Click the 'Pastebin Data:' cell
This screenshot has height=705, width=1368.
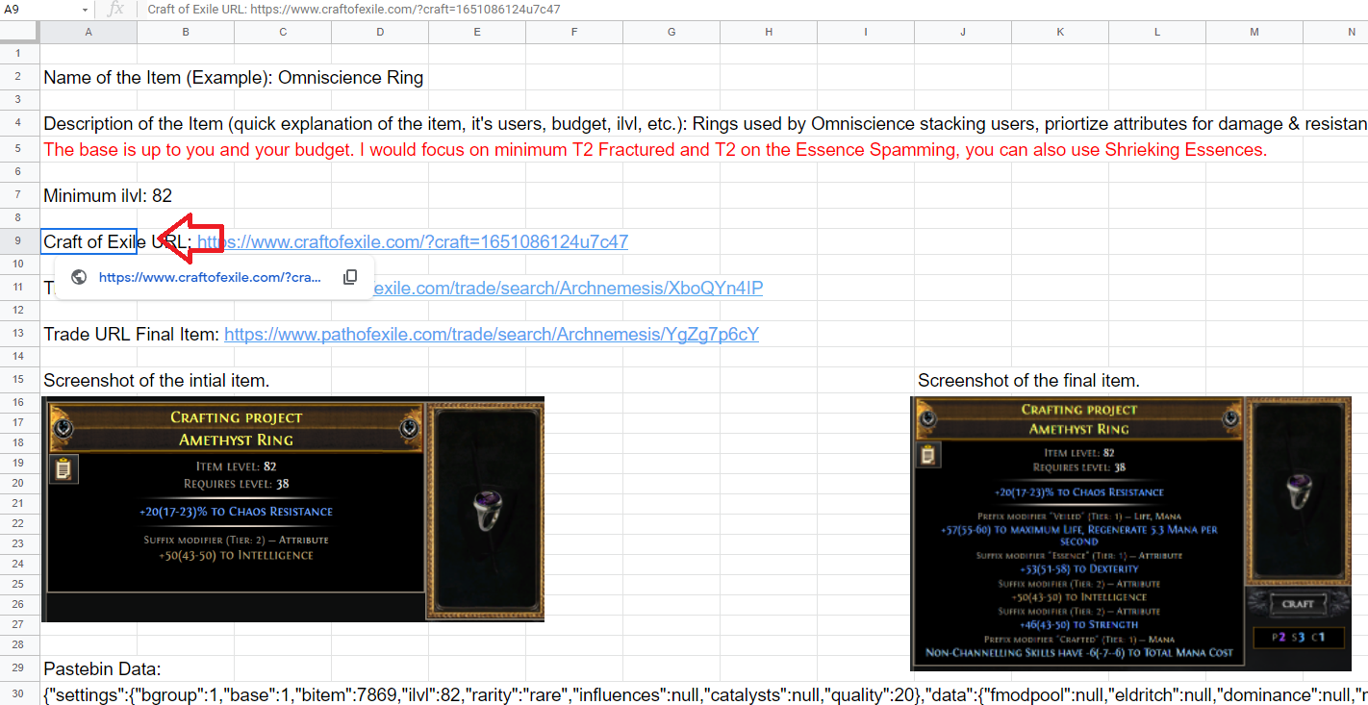pos(102,668)
